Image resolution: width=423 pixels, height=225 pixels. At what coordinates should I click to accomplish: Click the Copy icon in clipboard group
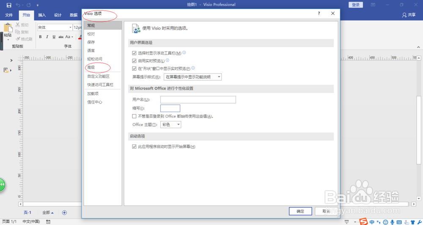pyautogui.click(x=18, y=32)
